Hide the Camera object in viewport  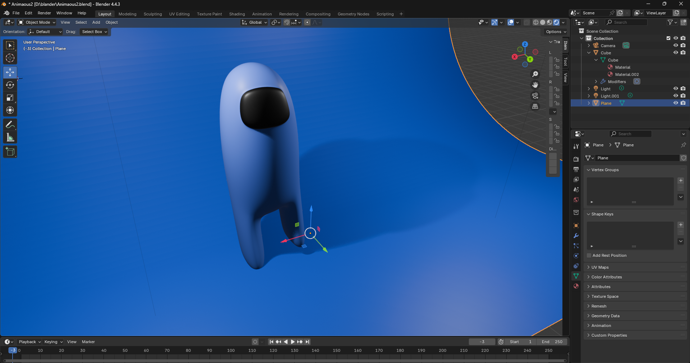tap(676, 45)
